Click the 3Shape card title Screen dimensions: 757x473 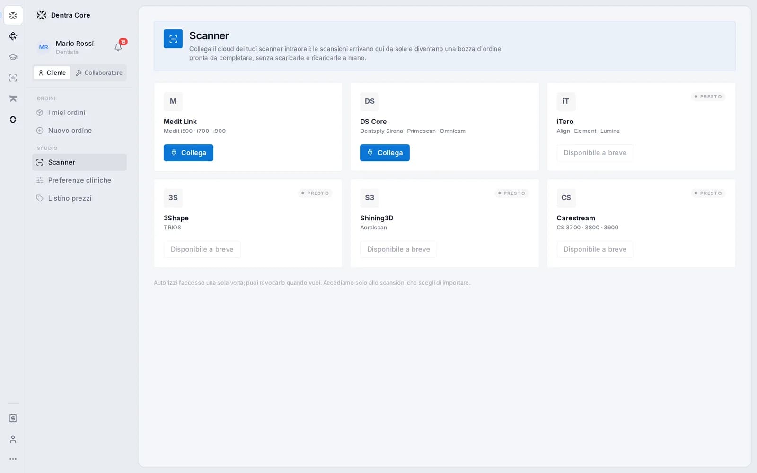pyautogui.click(x=176, y=218)
